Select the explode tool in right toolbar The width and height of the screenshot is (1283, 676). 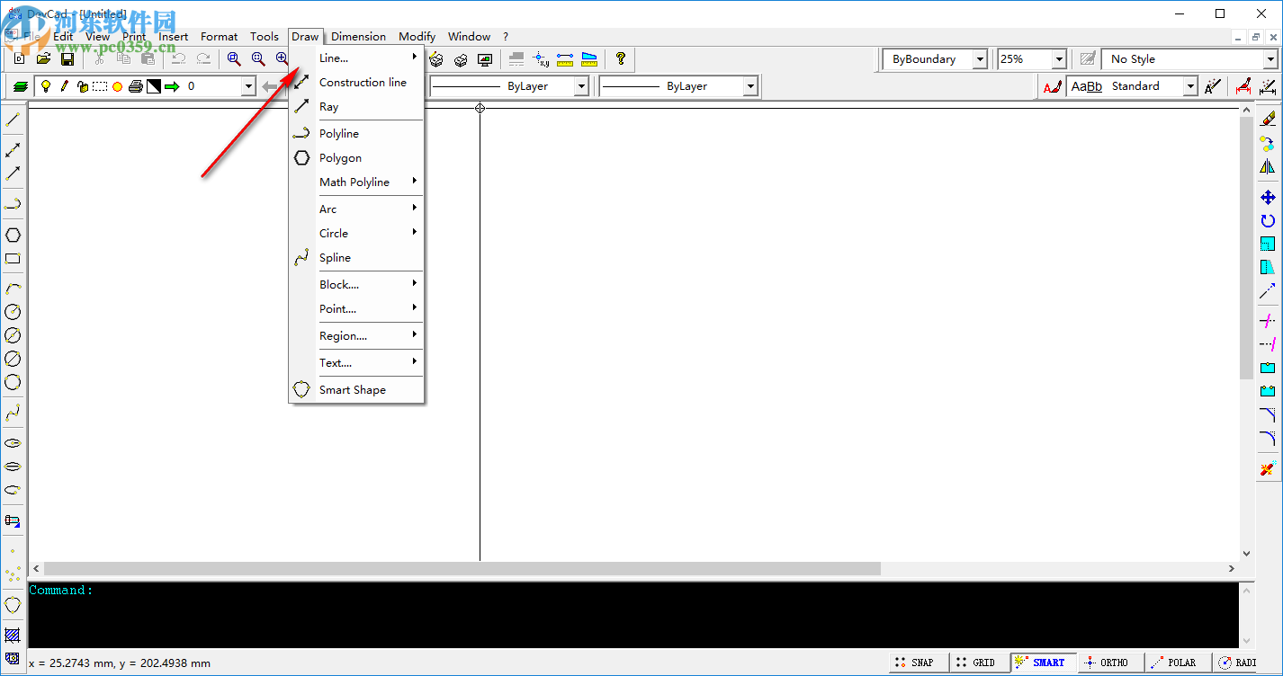click(x=1268, y=468)
